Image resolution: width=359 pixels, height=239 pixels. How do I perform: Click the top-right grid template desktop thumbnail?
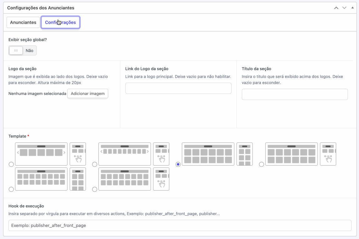[x=292, y=154]
